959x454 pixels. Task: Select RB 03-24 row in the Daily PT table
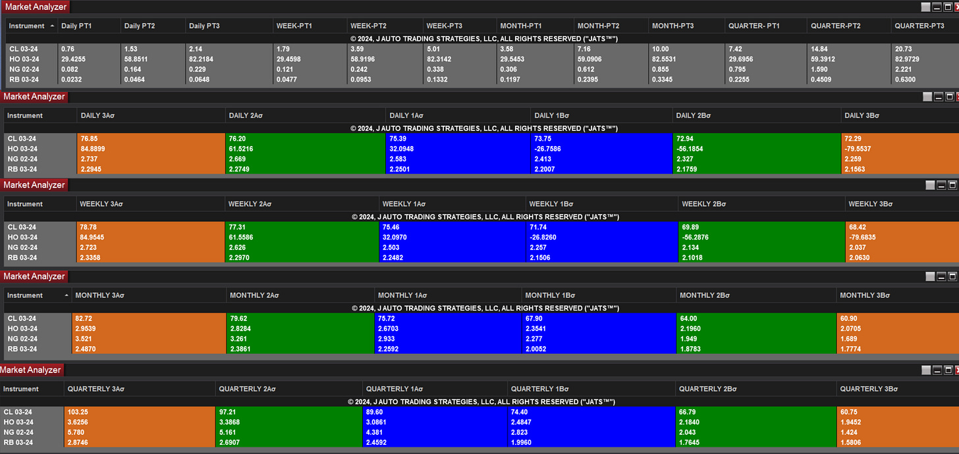(x=481, y=80)
